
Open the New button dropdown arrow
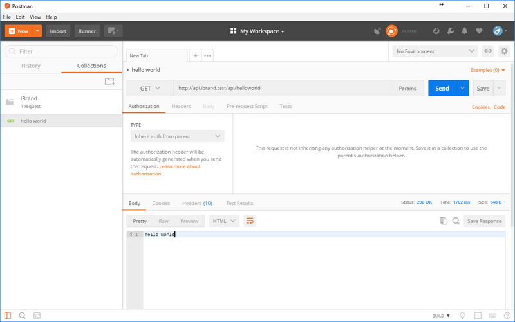[x=37, y=31]
